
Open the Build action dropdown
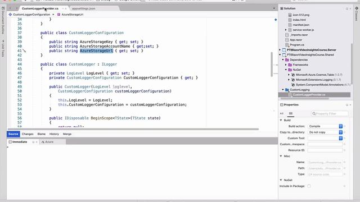[325, 126]
